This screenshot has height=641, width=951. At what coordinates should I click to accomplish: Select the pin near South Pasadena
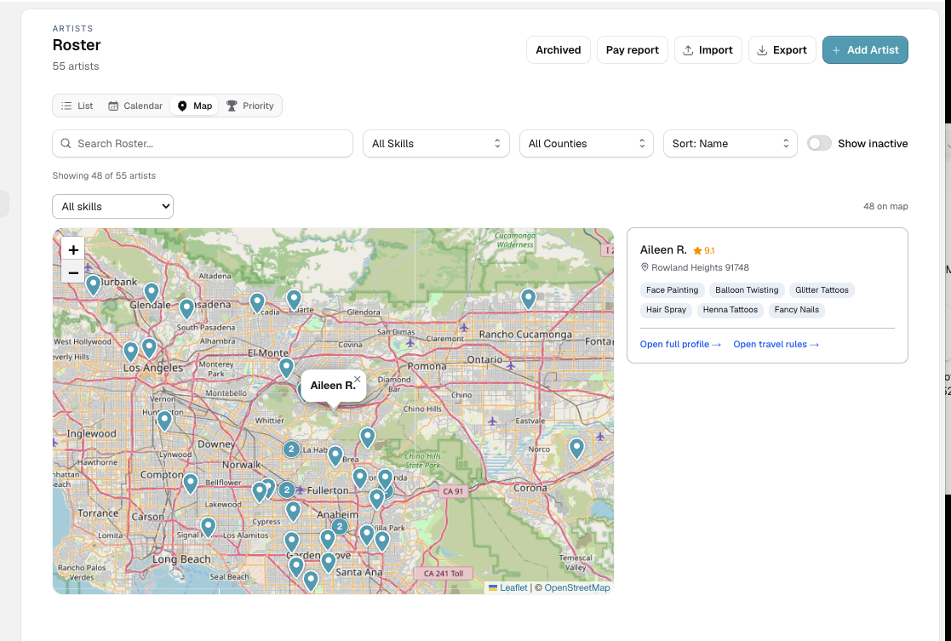pos(186,309)
